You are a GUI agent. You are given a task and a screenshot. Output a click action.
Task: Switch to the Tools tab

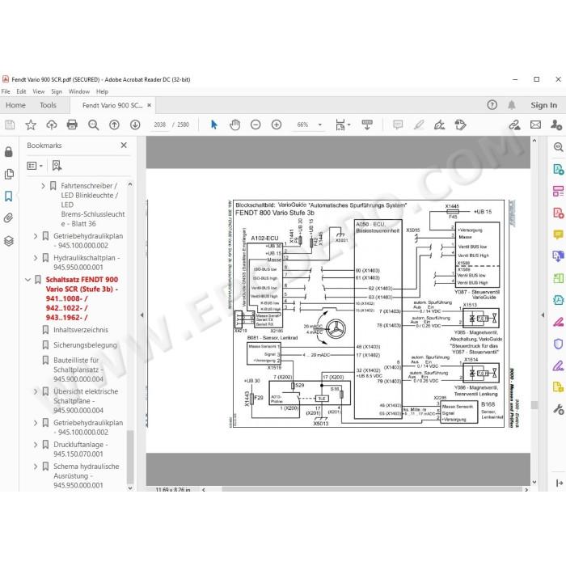click(x=48, y=105)
